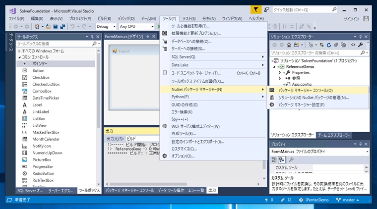
Task: Click the Save toolbar icon
Action: 56,26
